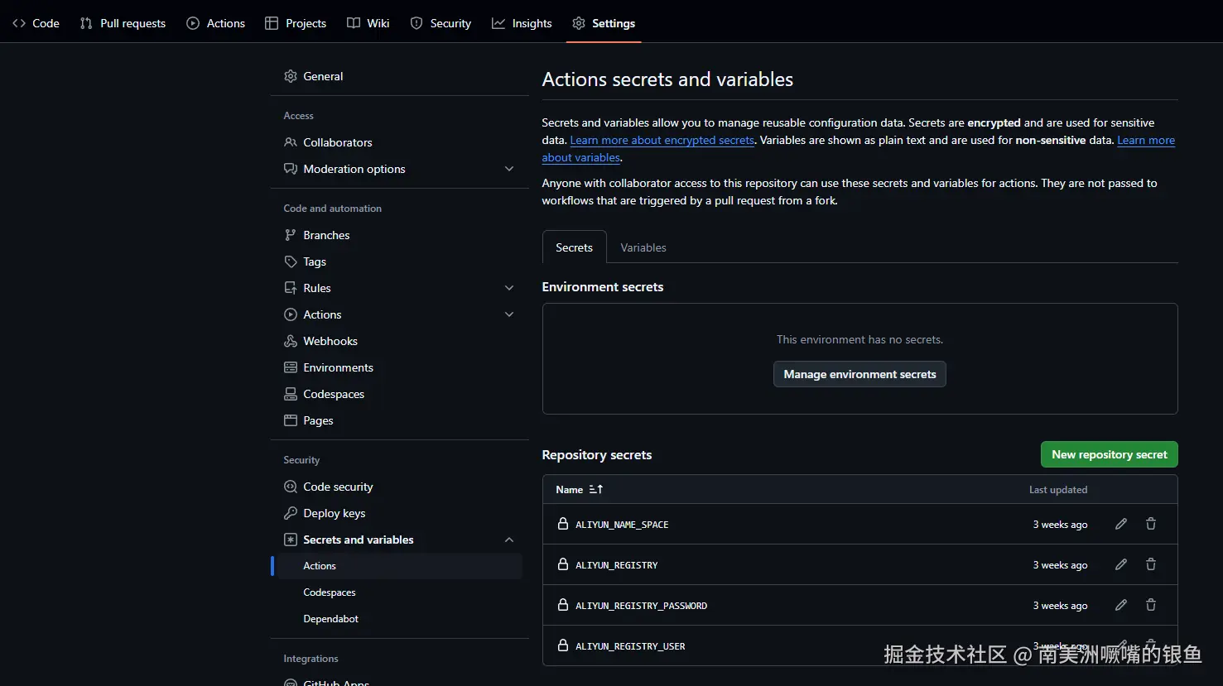1223x686 pixels.
Task: Expand the Rules sidebar group
Action: (x=508, y=288)
